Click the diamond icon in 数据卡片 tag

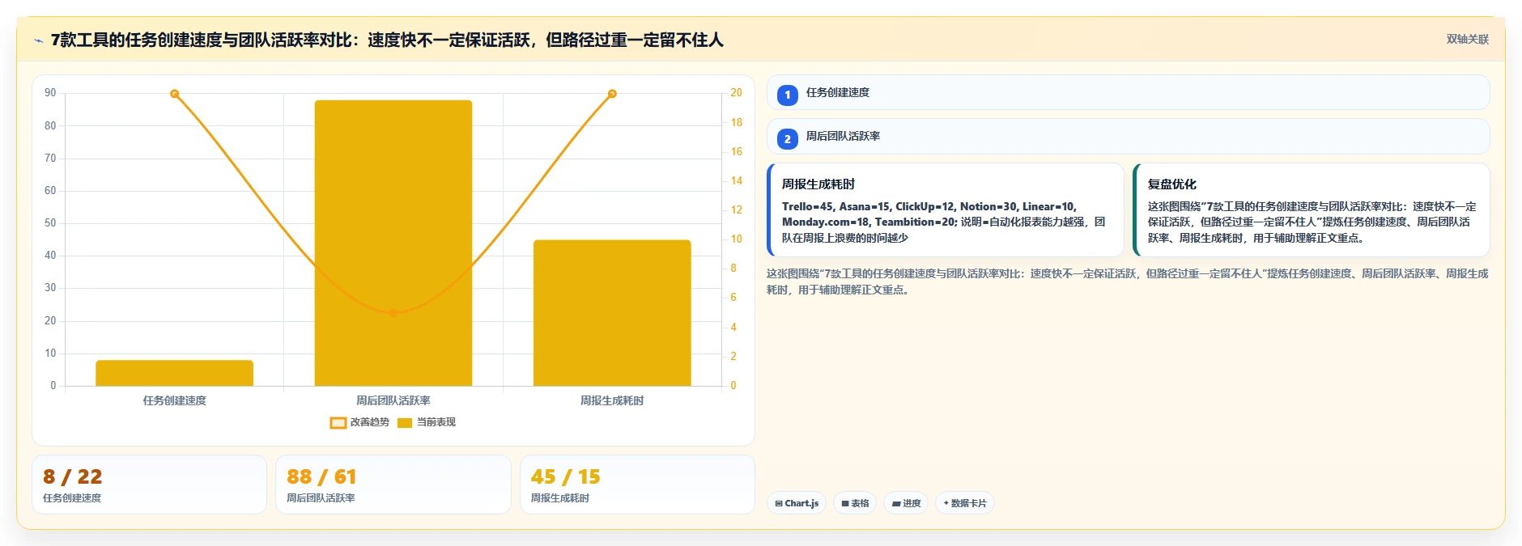pyautogui.click(x=946, y=503)
